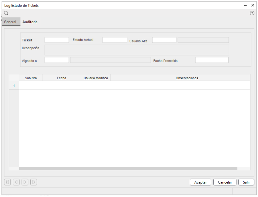This screenshot has height=197, width=258.
Task: Click the search magnifier icon
Action: 6,13
